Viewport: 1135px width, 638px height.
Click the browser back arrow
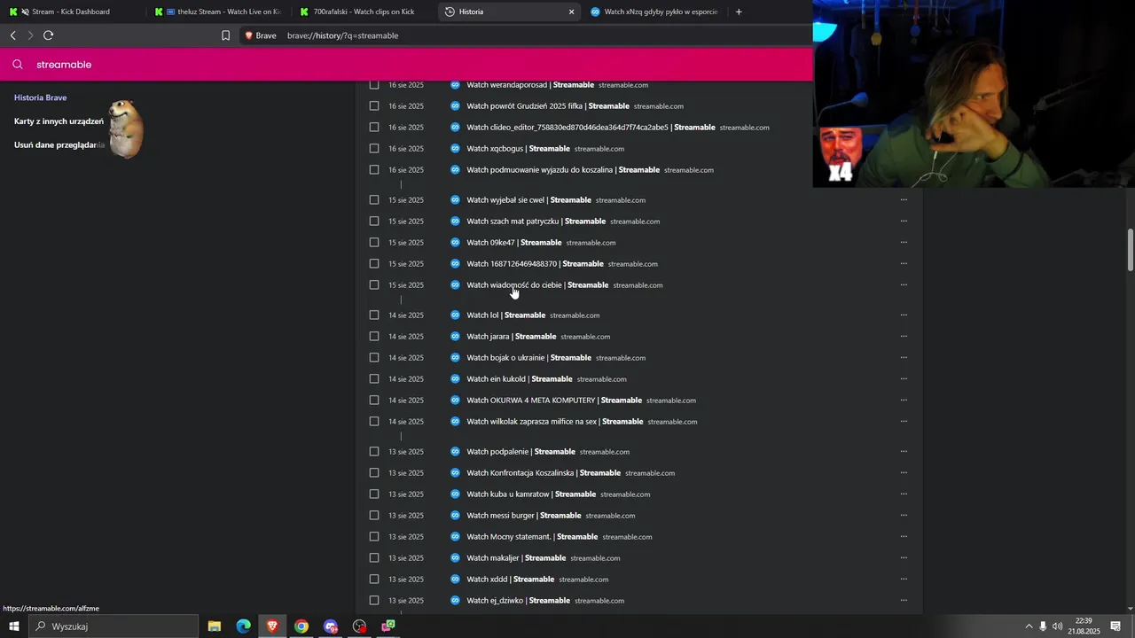[12, 35]
